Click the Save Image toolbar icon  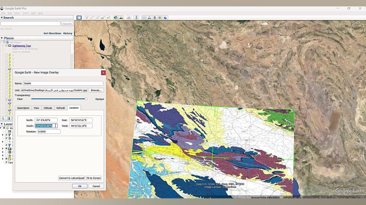(155, 18)
